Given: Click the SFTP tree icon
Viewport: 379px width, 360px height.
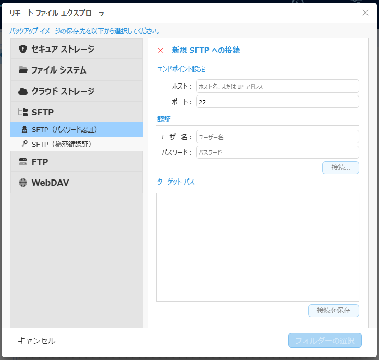Looking at the screenshot, I should 23,112.
